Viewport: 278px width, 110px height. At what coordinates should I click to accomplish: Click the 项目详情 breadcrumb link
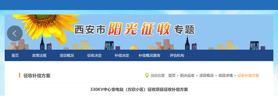tap(226, 76)
